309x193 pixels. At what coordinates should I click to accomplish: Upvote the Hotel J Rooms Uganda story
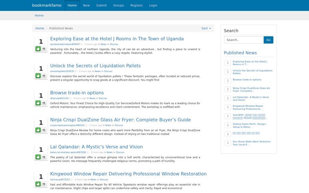pos(38,48)
